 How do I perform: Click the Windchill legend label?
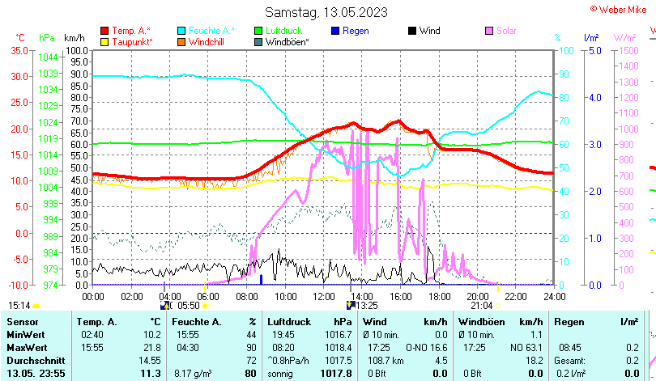[x=207, y=42]
